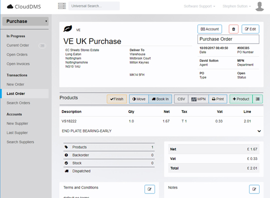Click the Purchase Order title field

pyautogui.click(x=228, y=39)
